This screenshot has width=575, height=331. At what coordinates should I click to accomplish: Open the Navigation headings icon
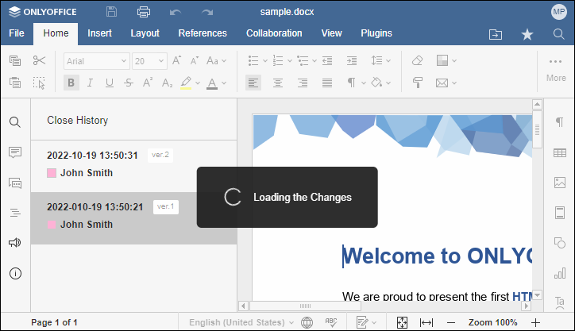[15, 213]
